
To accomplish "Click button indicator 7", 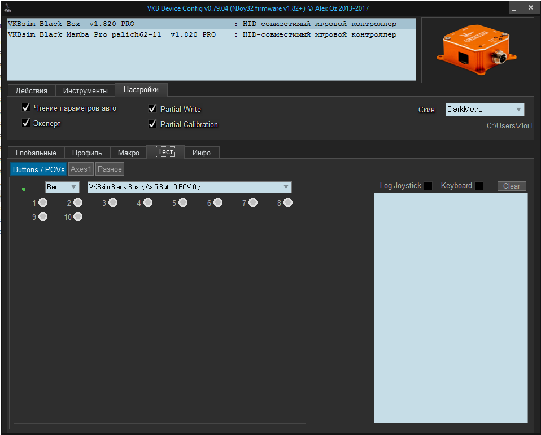I will (x=253, y=202).
